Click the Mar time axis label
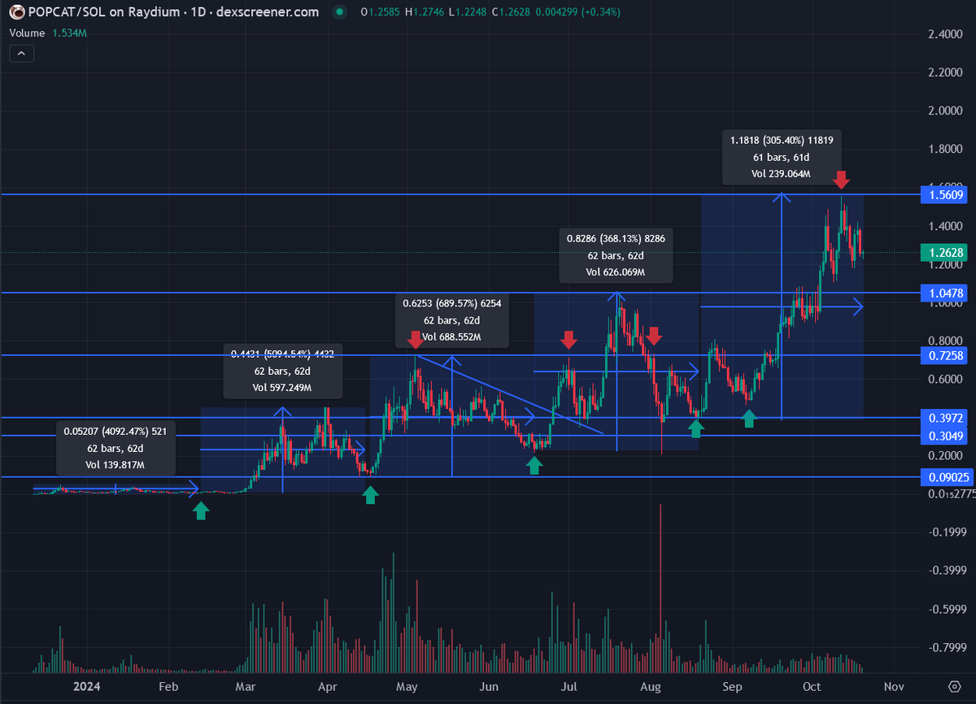Image resolution: width=976 pixels, height=704 pixels. pos(246,687)
